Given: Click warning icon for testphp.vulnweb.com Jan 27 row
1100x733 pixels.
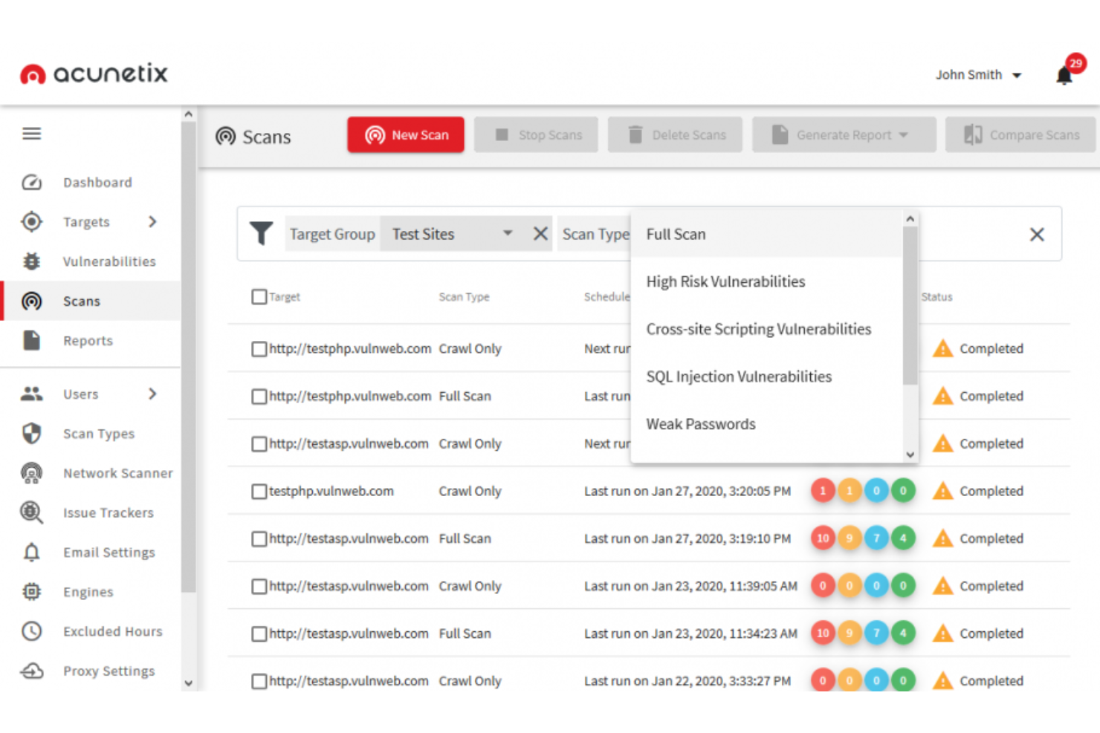Looking at the screenshot, I should point(942,491).
